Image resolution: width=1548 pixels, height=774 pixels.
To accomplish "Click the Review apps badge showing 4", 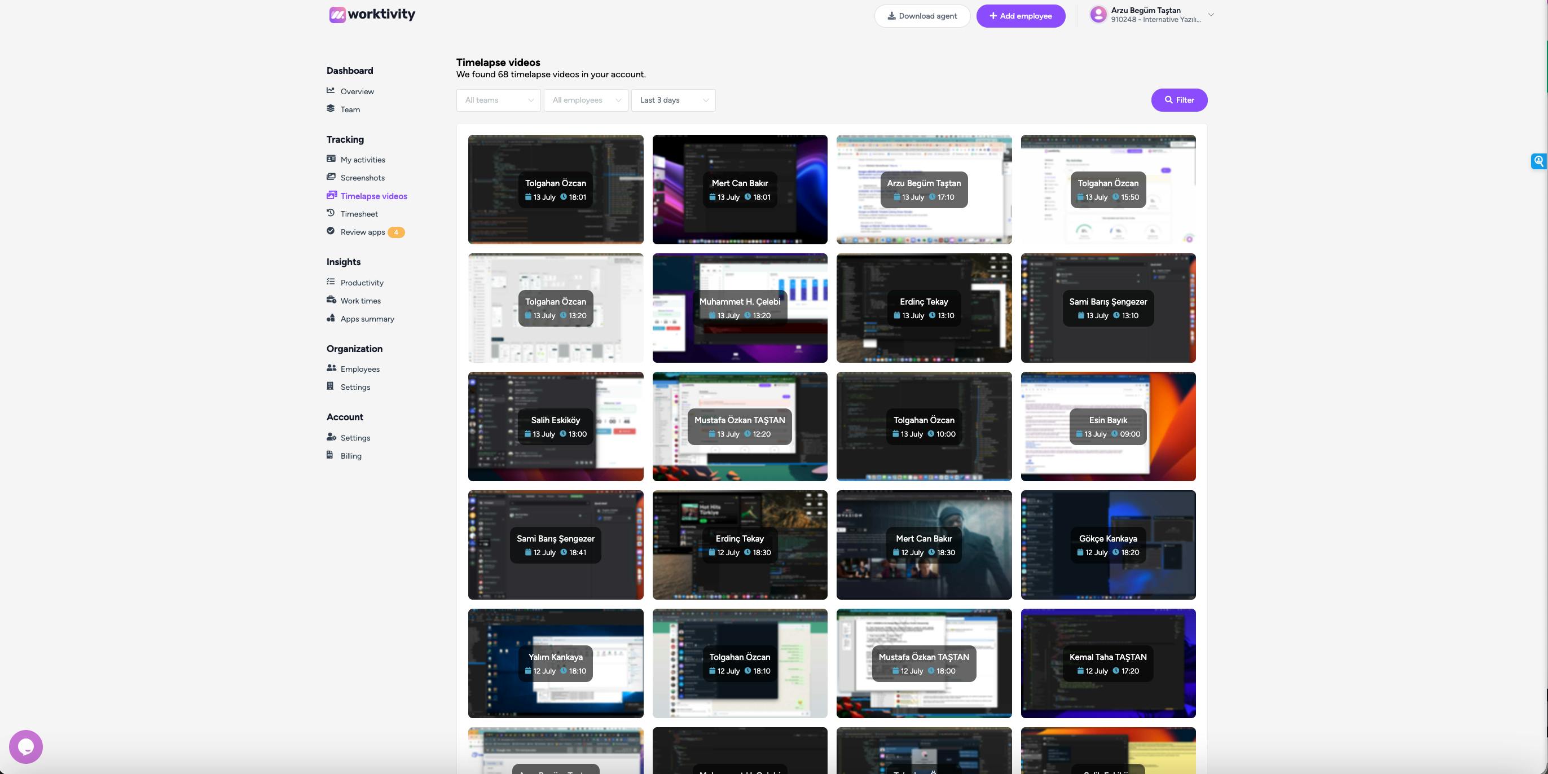I will click(396, 232).
